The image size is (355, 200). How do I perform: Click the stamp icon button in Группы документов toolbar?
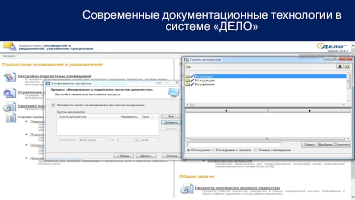[x=339, y=66]
